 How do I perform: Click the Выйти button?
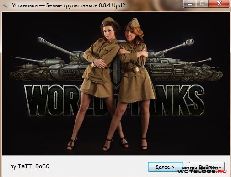(x=207, y=167)
